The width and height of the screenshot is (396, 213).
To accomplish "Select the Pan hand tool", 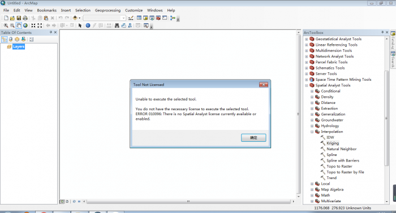I will (19, 25).
